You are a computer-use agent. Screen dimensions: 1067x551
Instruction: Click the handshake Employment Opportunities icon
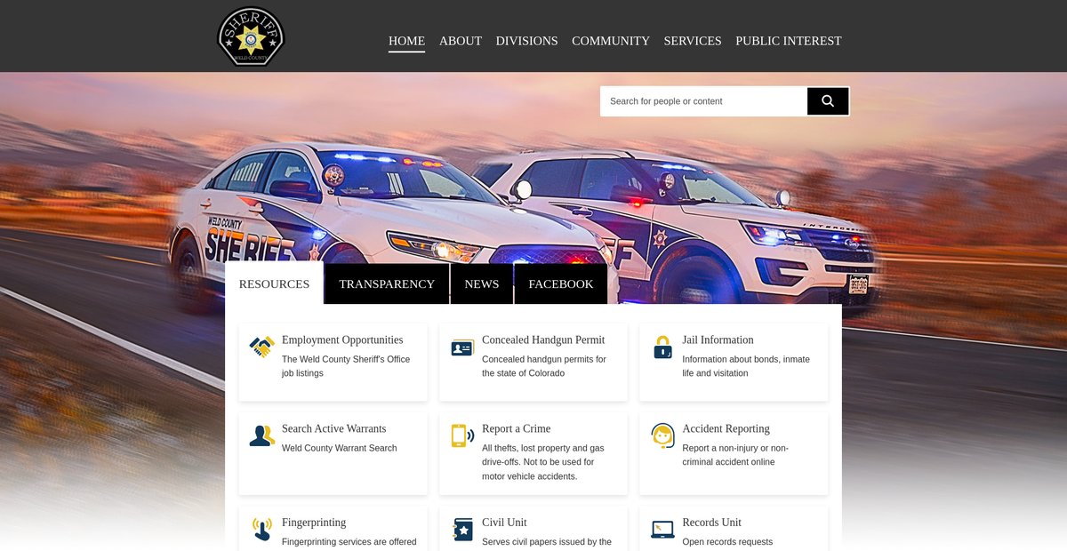[x=261, y=347]
